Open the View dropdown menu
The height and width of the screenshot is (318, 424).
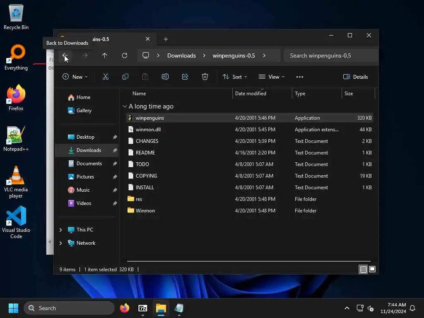(x=272, y=77)
